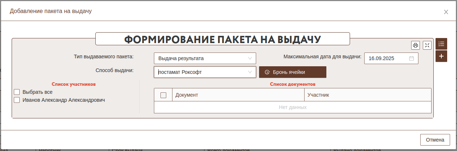Image resolution: width=457 pixels, height=151 pixels.
Task: Click the plus icon to add package
Action: click(x=441, y=56)
